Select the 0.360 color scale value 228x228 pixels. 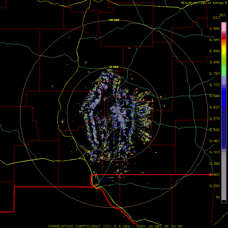click(215, 164)
